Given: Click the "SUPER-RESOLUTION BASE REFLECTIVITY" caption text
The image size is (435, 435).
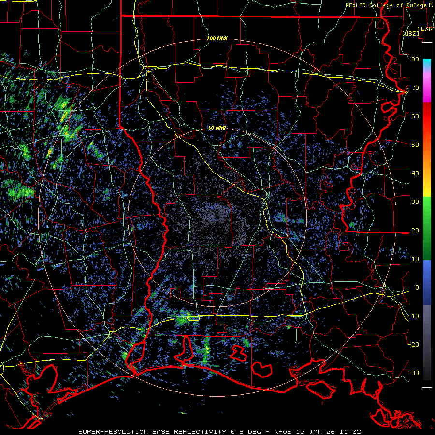Looking at the screenshot, I should coord(152,432).
